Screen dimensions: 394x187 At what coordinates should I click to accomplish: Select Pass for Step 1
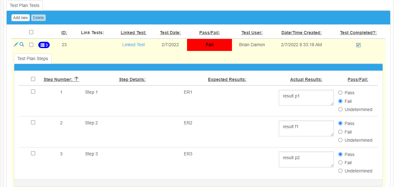pos(340,92)
